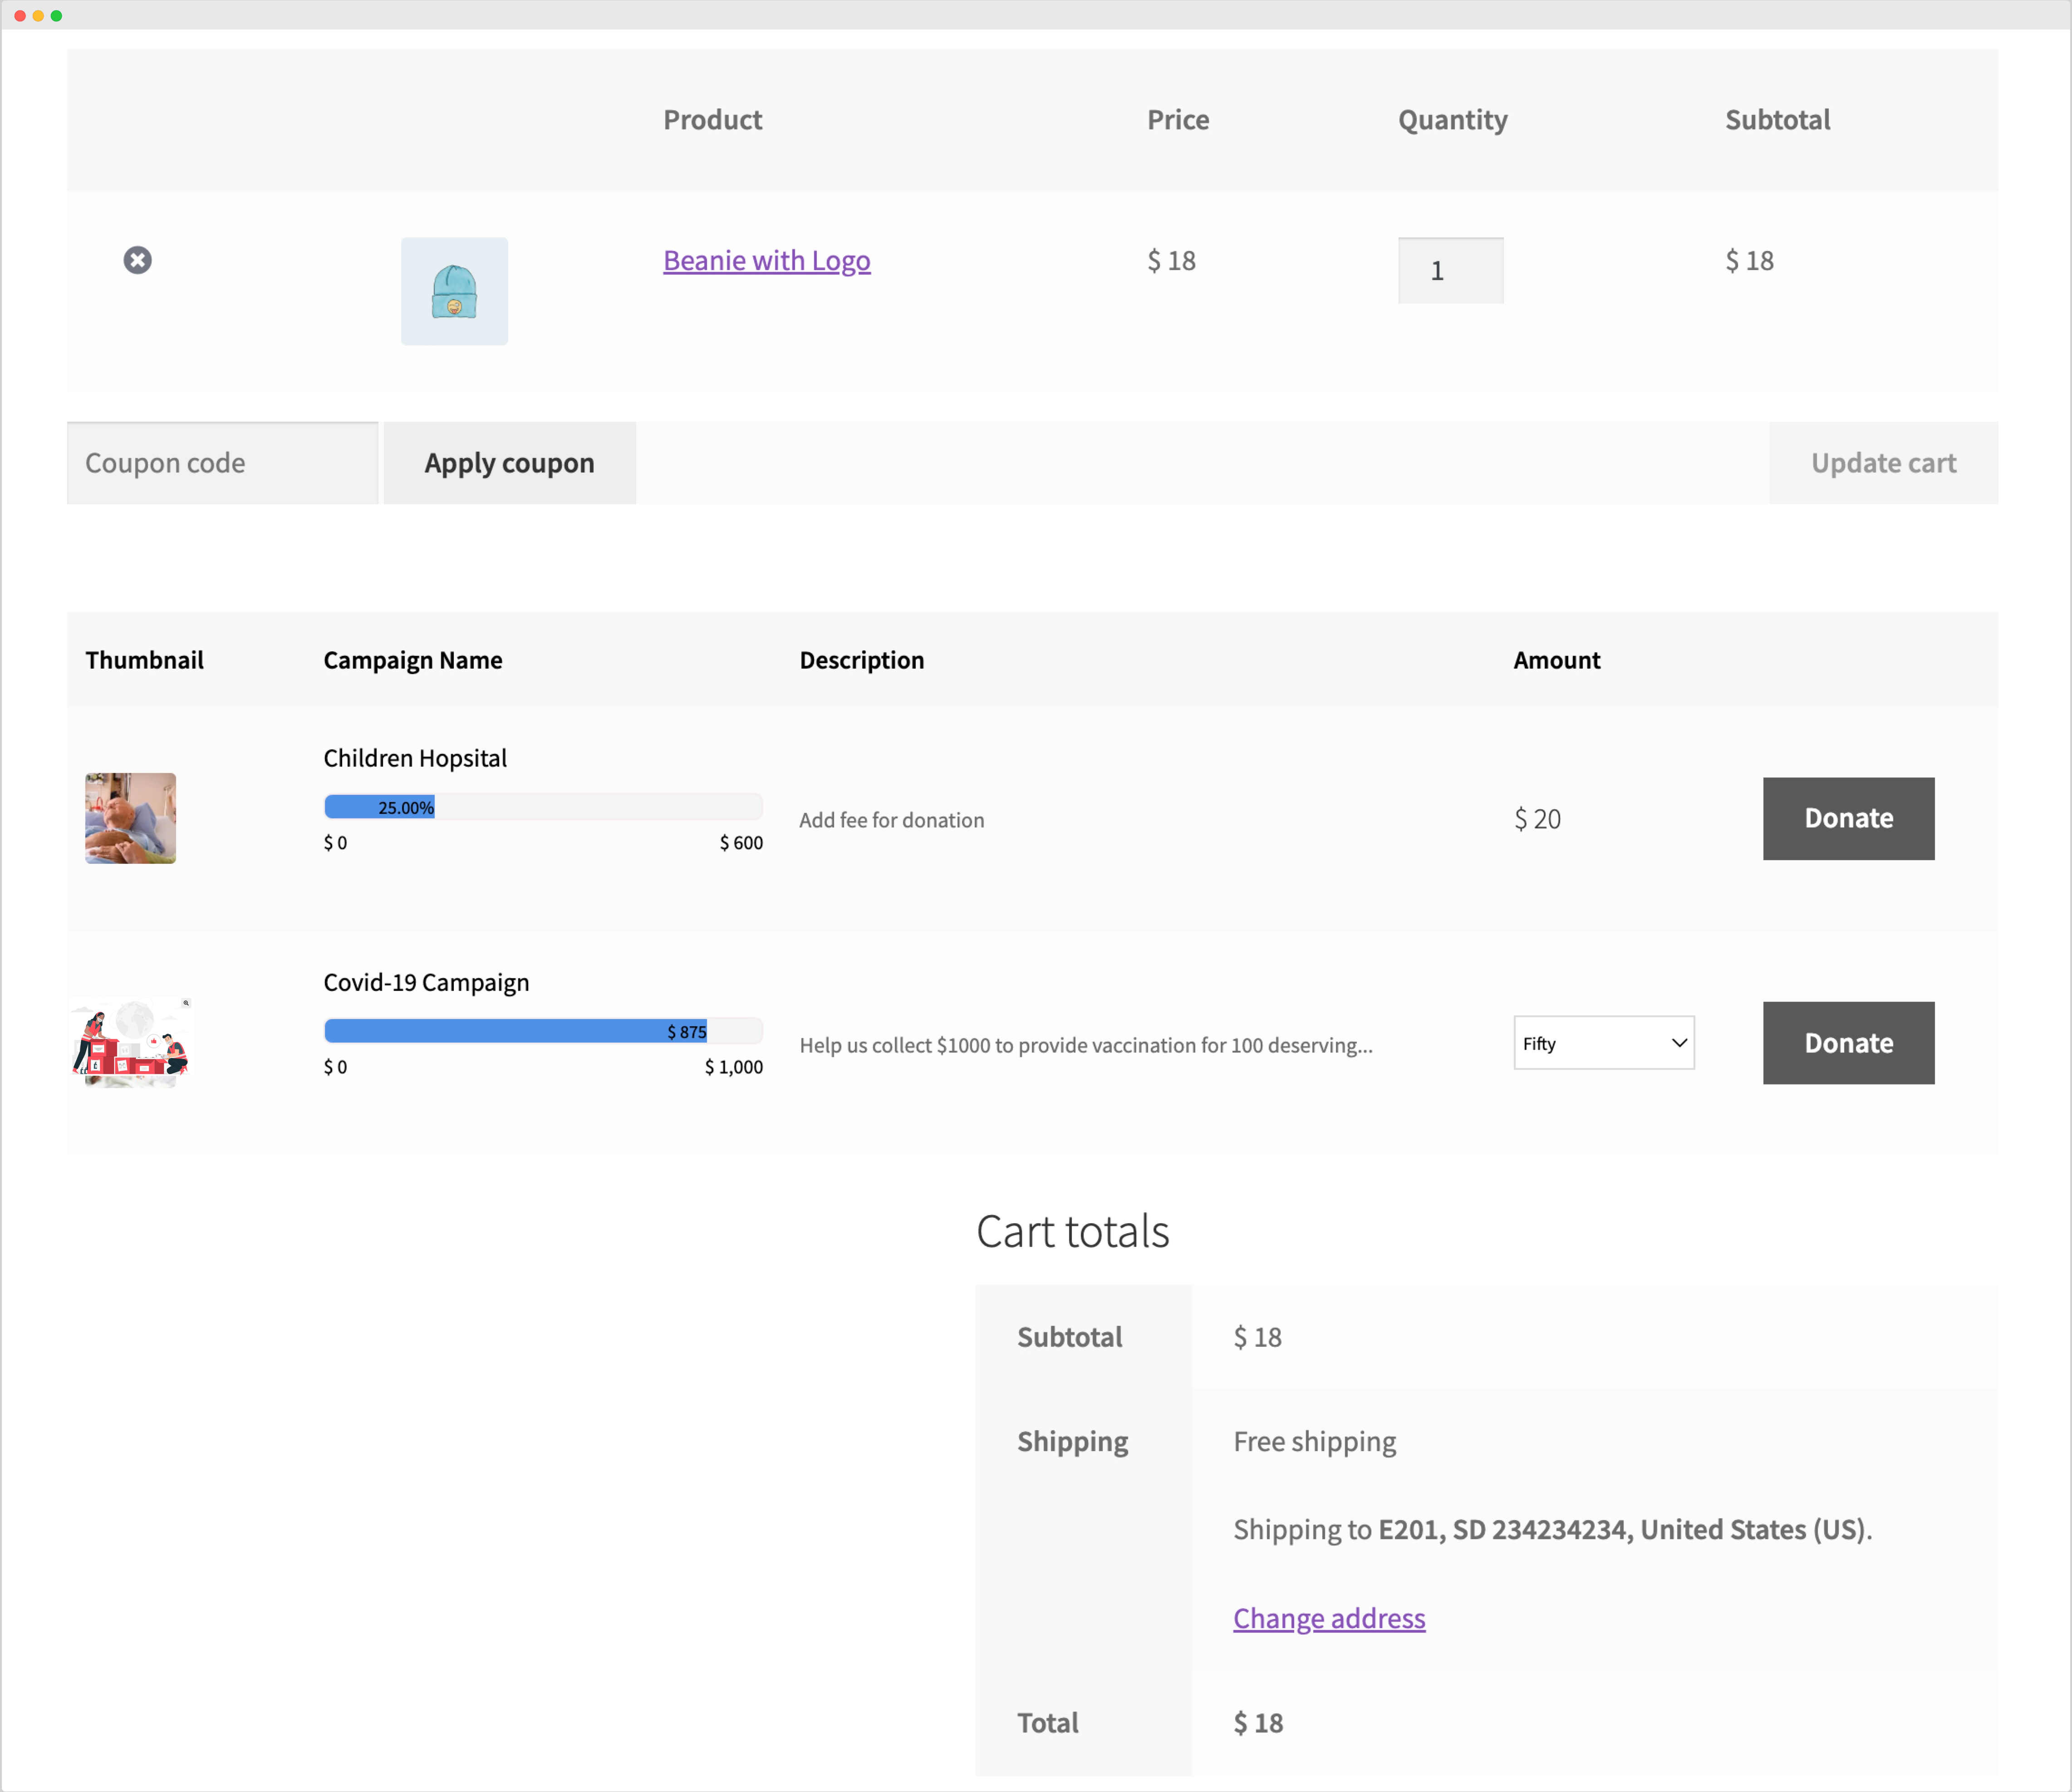2072x1792 pixels.
Task: Select the Product column header
Action: [712, 119]
